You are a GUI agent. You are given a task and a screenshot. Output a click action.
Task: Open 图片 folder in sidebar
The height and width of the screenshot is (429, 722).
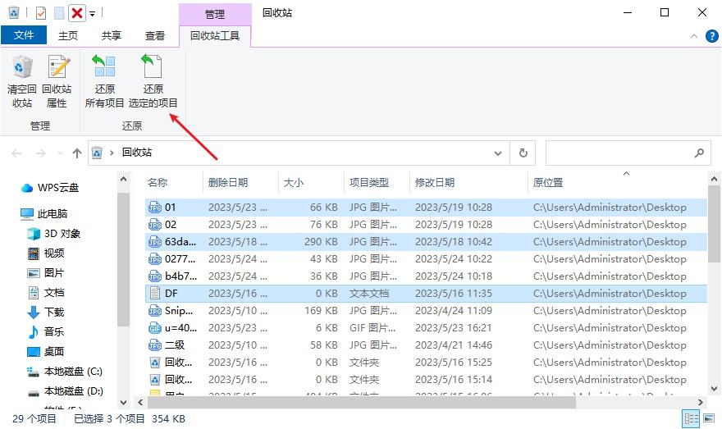tap(46, 273)
